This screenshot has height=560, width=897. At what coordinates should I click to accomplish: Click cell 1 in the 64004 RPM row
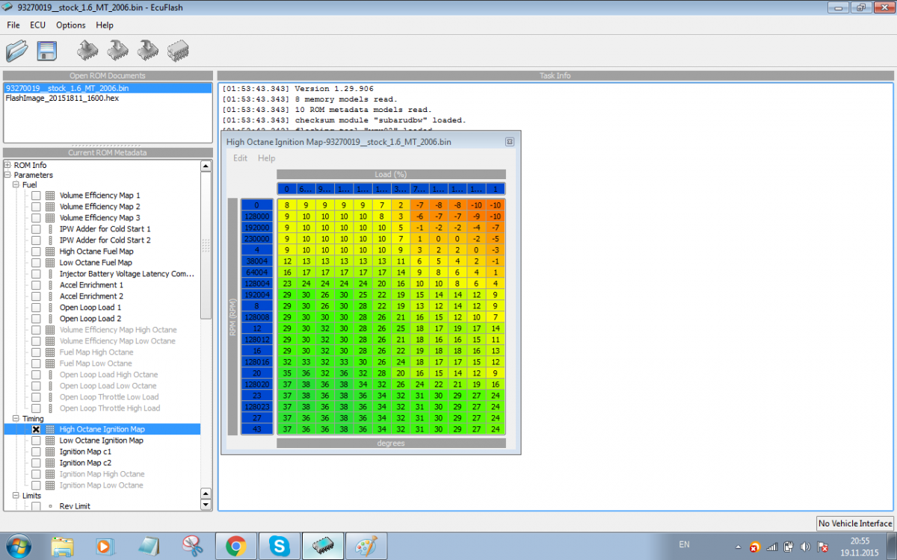[x=495, y=273]
